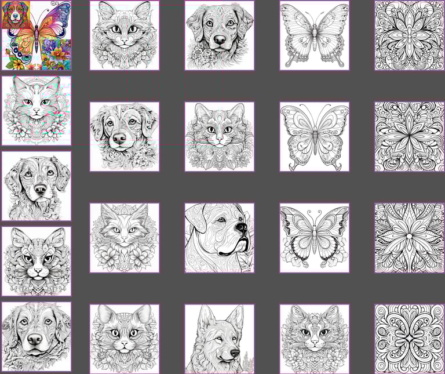445x374 pixels.
Task: Select the fierce-eyed cat with wide ruffled mane artboard
Action: point(37,261)
